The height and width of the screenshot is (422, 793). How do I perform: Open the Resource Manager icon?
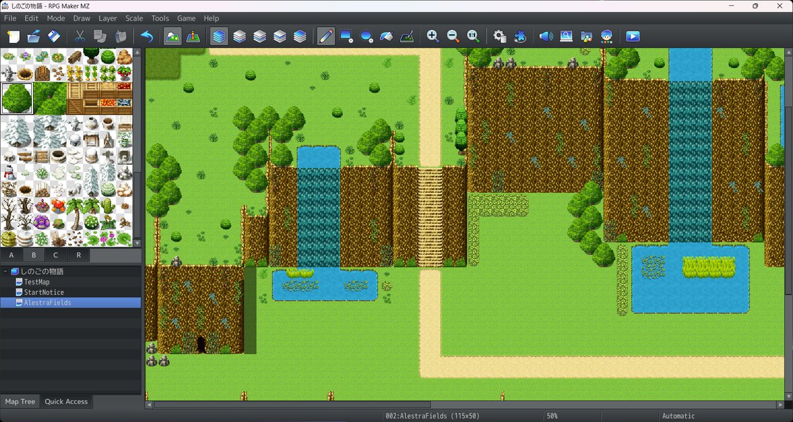(587, 36)
